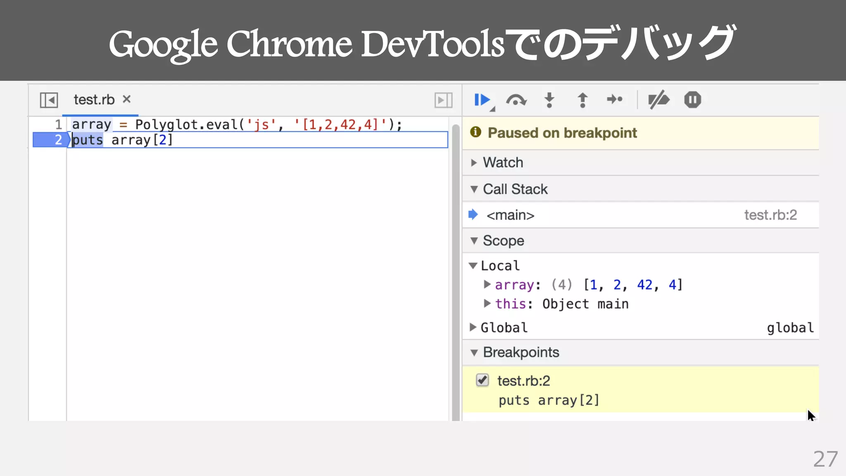Resume script execution
The width and height of the screenshot is (846, 476).
point(482,100)
